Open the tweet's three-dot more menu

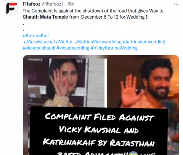[x=176, y=4]
